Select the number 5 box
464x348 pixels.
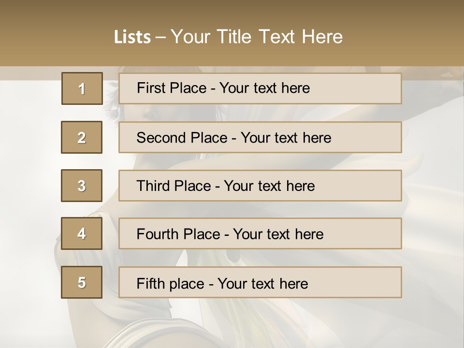click(x=82, y=282)
